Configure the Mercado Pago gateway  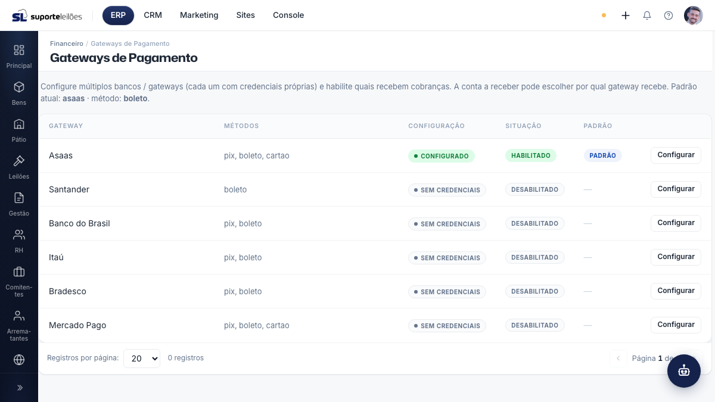click(676, 325)
